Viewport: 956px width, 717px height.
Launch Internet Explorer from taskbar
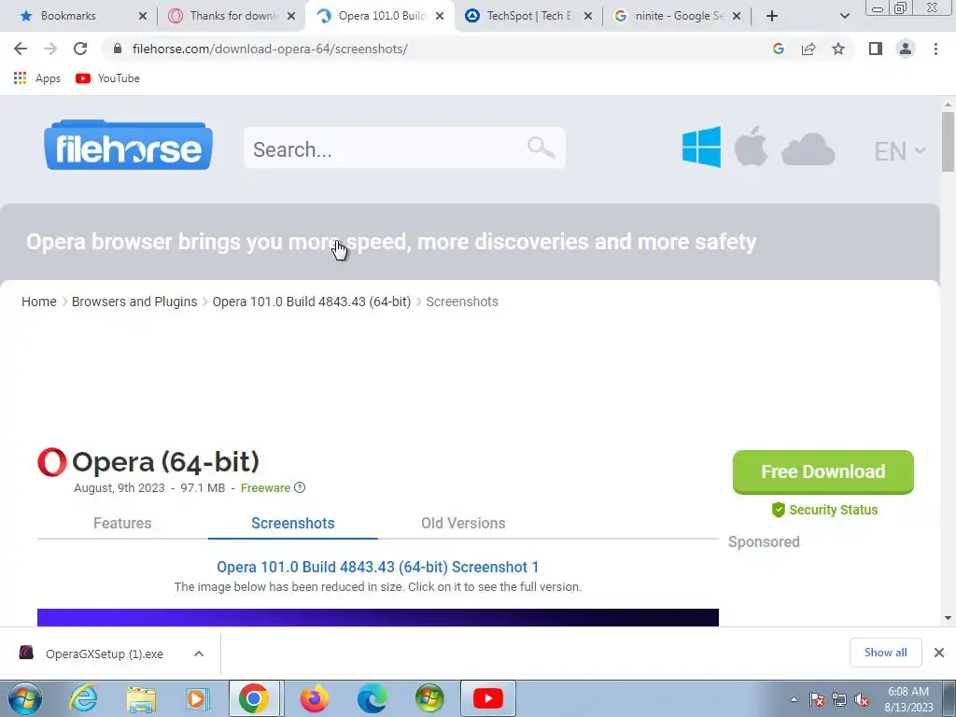pyautogui.click(x=83, y=698)
